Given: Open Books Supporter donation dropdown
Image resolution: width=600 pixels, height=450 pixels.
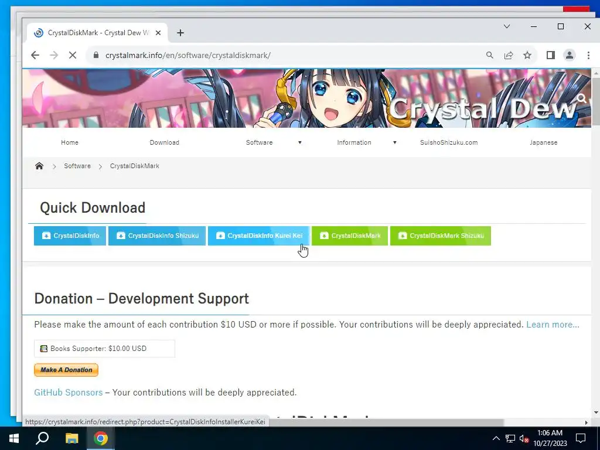Looking at the screenshot, I should 104,349.
